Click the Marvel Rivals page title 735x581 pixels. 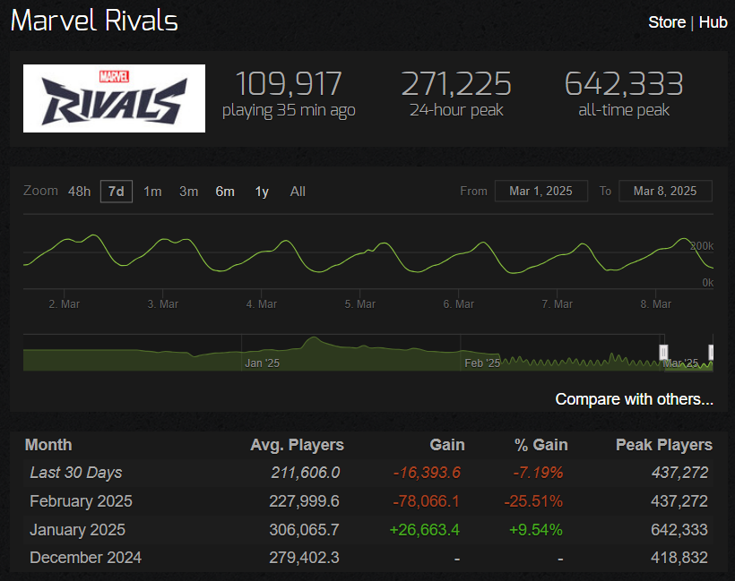click(94, 21)
